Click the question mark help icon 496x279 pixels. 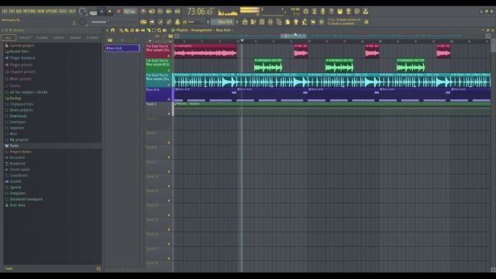[331, 11]
